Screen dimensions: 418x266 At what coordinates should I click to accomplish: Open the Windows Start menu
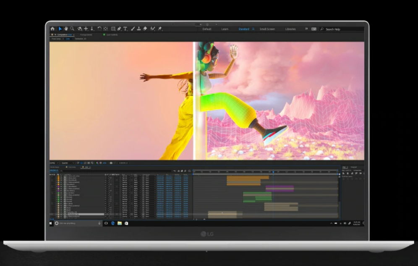(x=51, y=223)
